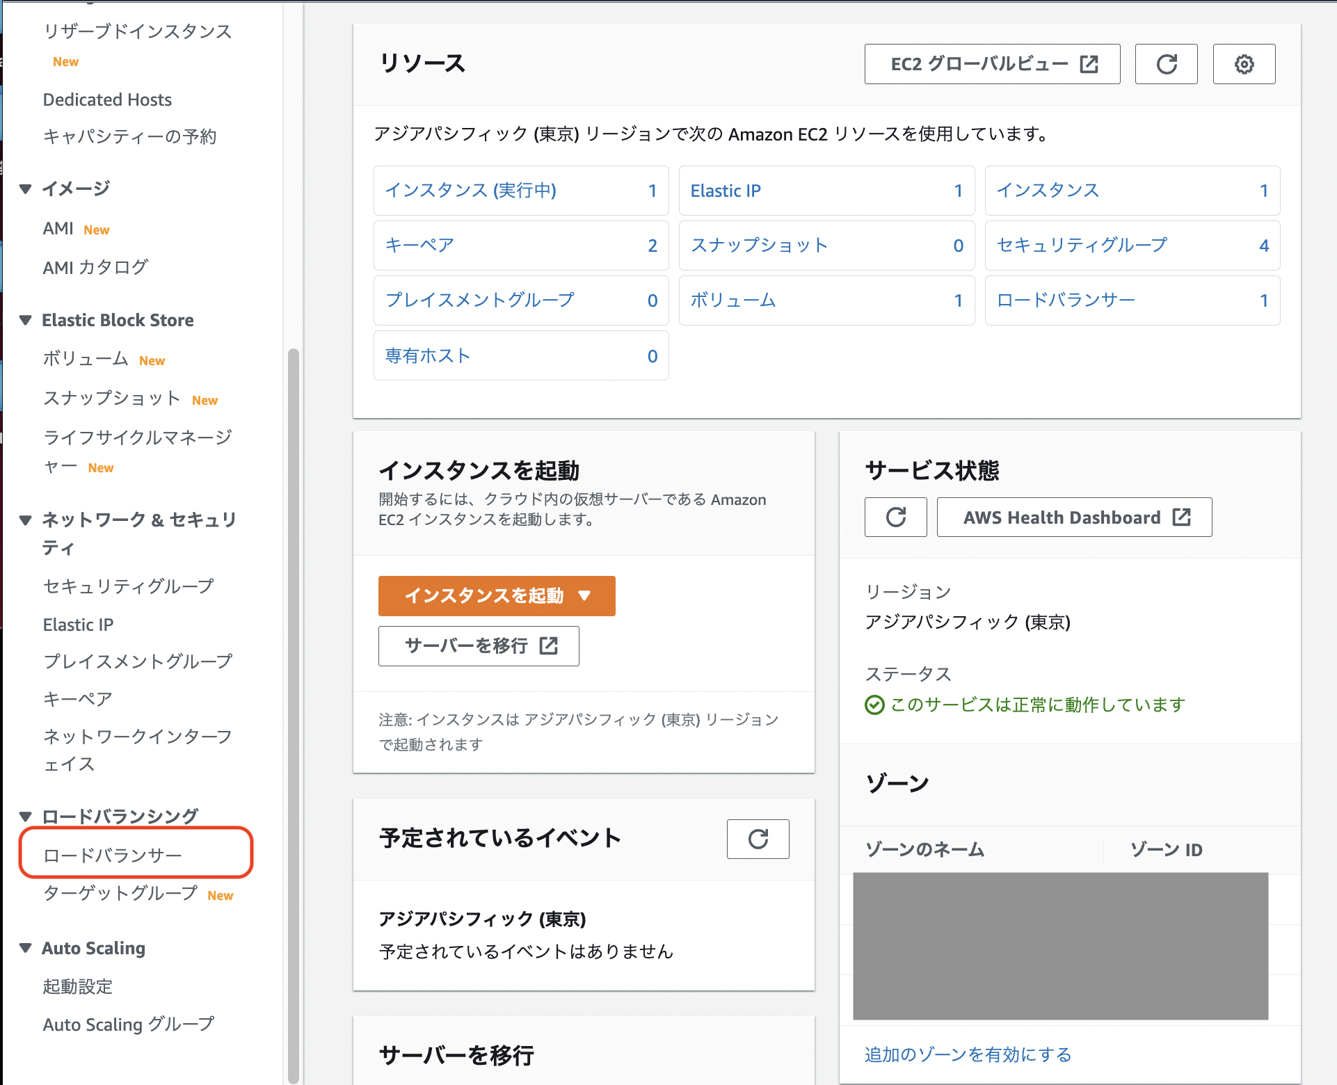This screenshot has width=1337, height=1085.
Task: Open サーバーを移行 migration page
Action: point(478,645)
